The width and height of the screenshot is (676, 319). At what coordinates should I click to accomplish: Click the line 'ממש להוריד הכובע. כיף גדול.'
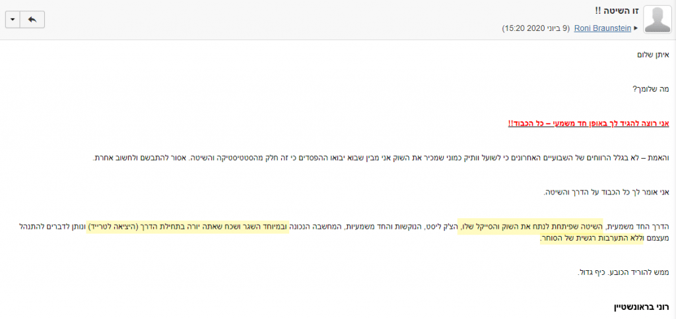(x=623, y=272)
